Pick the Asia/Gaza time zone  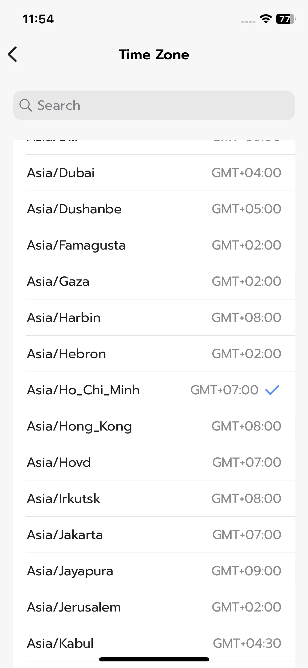click(154, 281)
